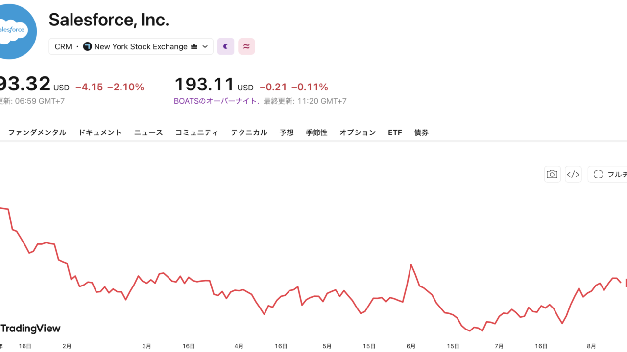Select the テクニカル tab
Viewport: 627px width, 352px height.
point(249,132)
